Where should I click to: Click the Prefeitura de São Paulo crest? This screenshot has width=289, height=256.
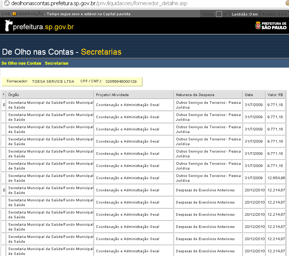(258, 25)
